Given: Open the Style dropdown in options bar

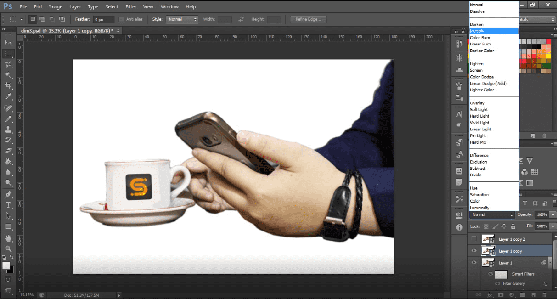Looking at the screenshot, I should (182, 19).
